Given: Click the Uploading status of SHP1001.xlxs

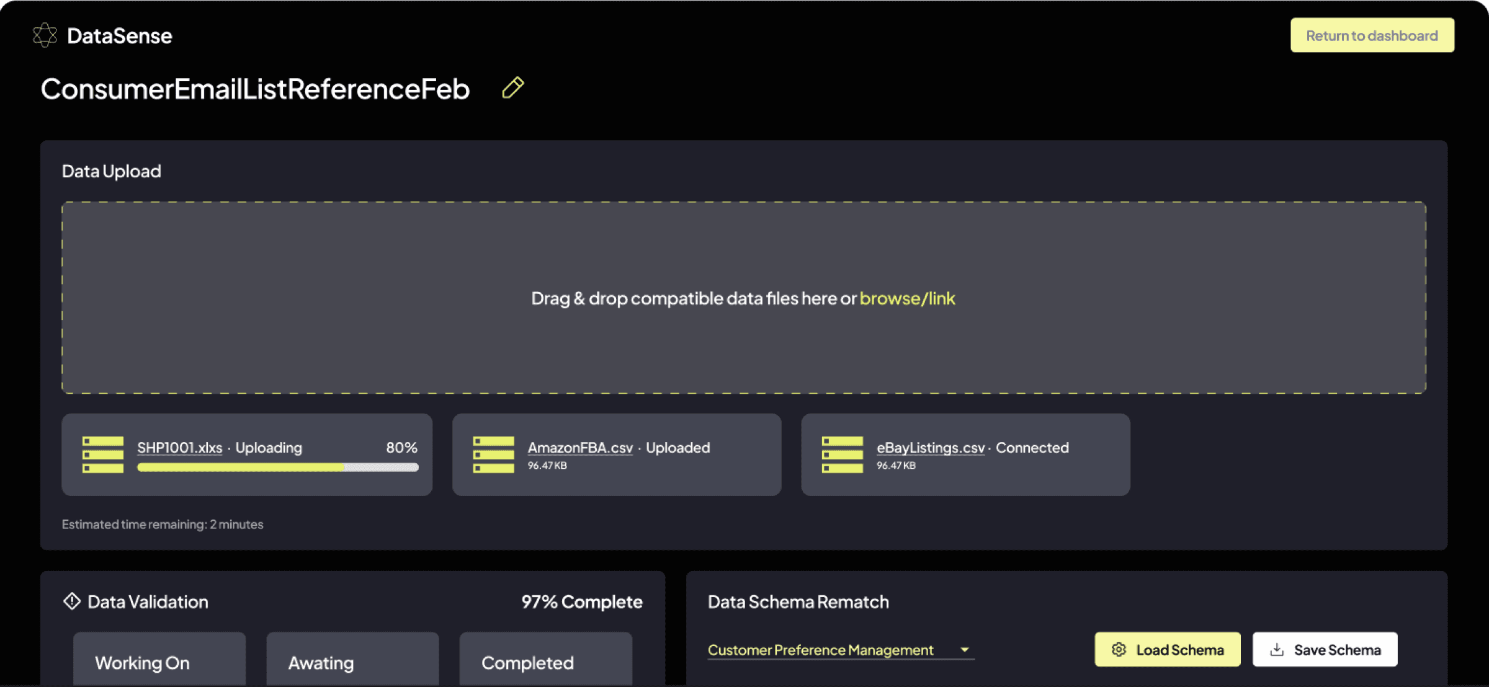Looking at the screenshot, I should click(x=269, y=448).
